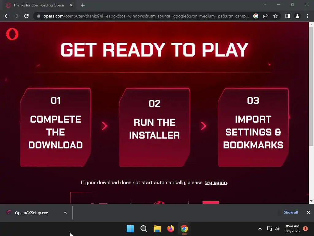Reload the current page
This screenshot has width=314, height=236.
[x=26, y=16]
